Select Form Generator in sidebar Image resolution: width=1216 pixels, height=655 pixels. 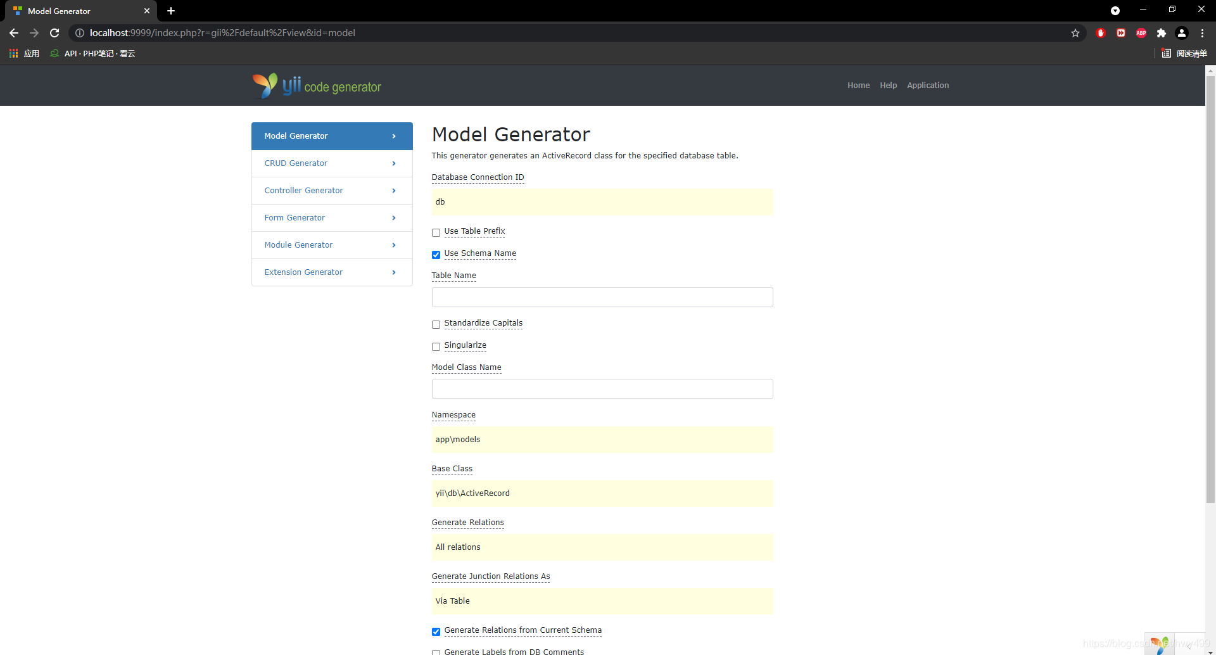(332, 218)
